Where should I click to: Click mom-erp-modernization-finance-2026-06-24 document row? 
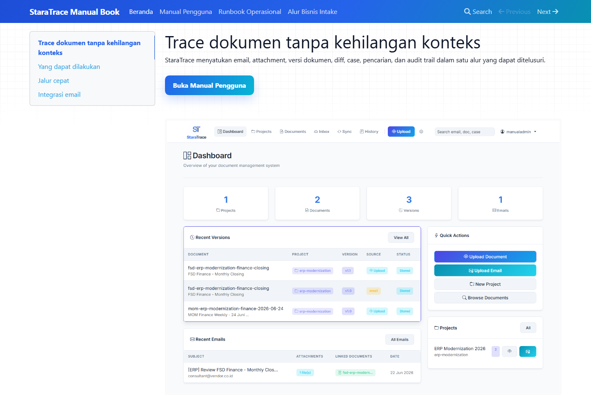302,311
